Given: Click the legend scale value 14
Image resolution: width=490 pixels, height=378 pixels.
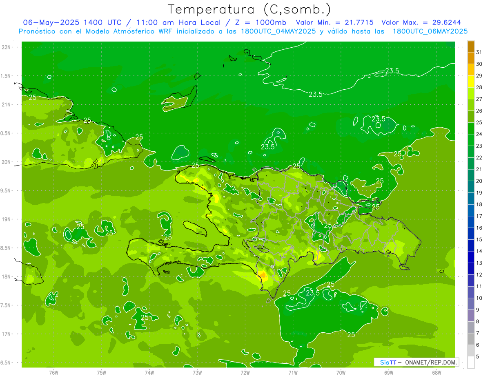Looking at the screenshot, I should 479,251.
